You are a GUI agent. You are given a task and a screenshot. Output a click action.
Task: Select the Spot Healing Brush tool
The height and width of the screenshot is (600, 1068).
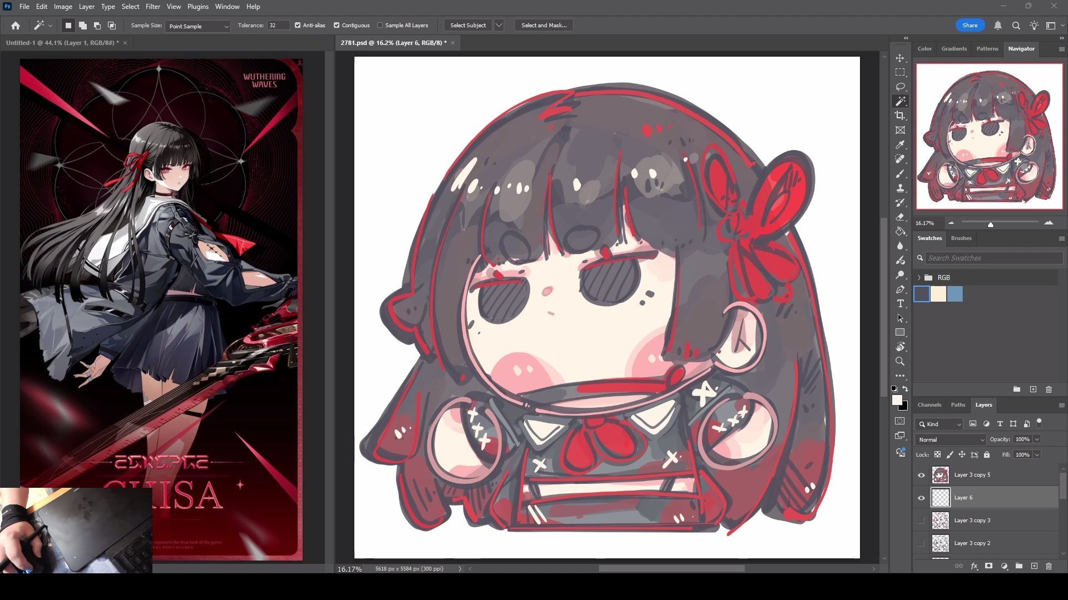[x=900, y=159]
